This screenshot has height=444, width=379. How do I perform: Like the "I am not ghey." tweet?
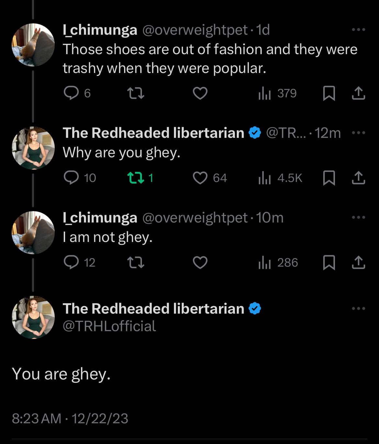(x=200, y=262)
